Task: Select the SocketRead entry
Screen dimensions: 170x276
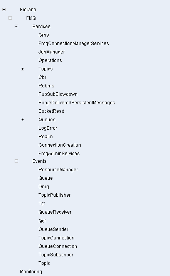Action: (52, 111)
